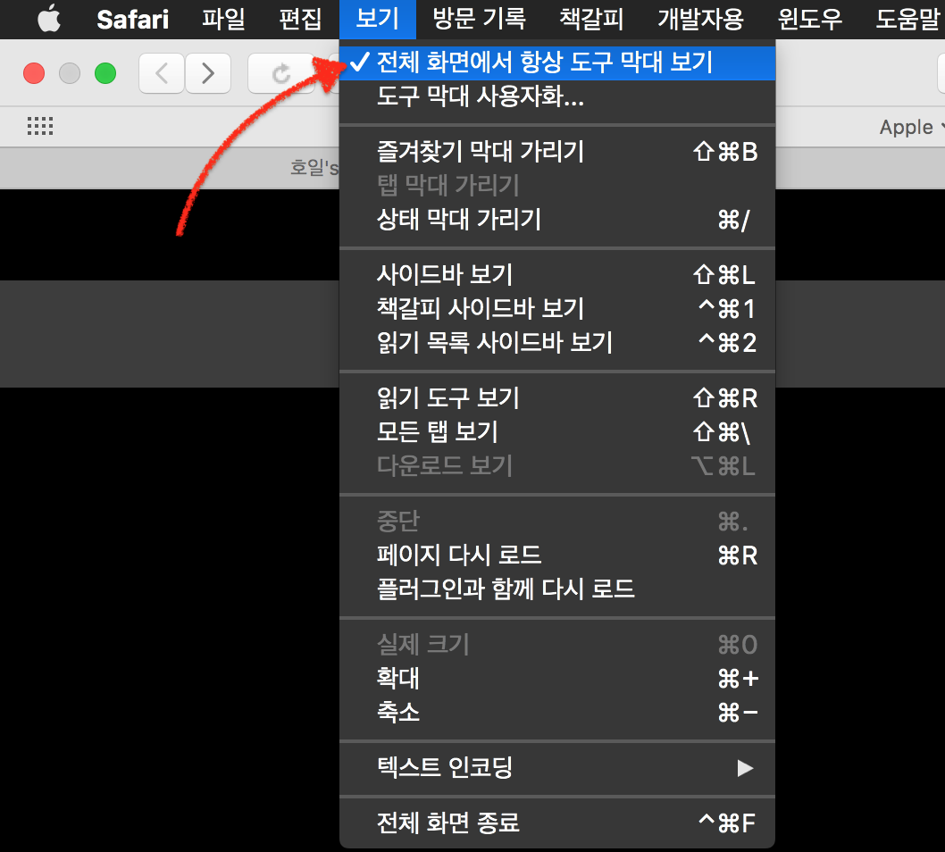Select 모든 탭 보기
Viewport: 945px width, 852px height.
pos(557,431)
